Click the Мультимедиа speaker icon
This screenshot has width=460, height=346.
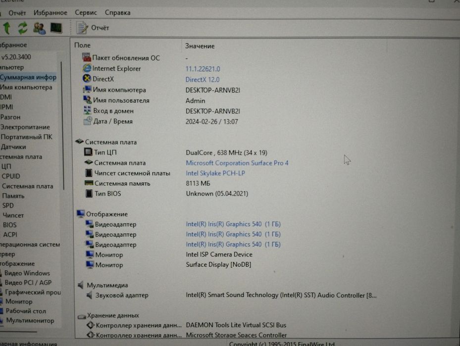point(81,285)
